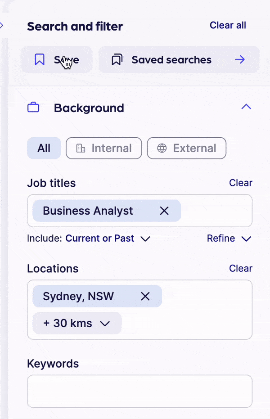270x419 pixels.
Task: Remove the Sydney, NSW location tag
Action: (145, 296)
